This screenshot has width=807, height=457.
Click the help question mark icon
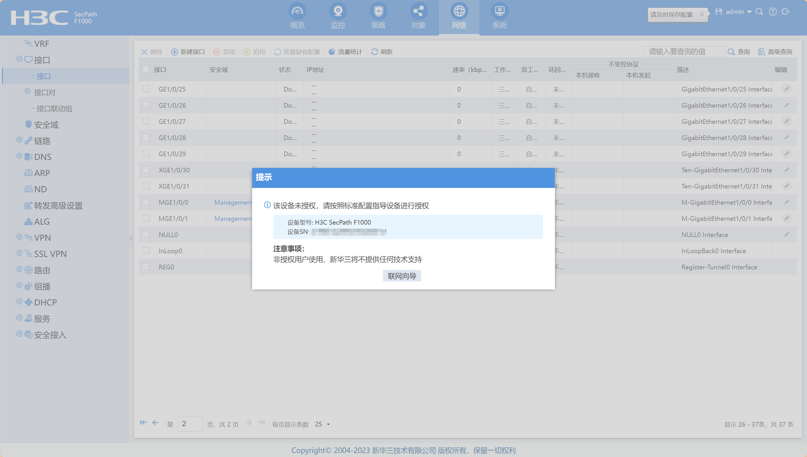tap(772, 12)
